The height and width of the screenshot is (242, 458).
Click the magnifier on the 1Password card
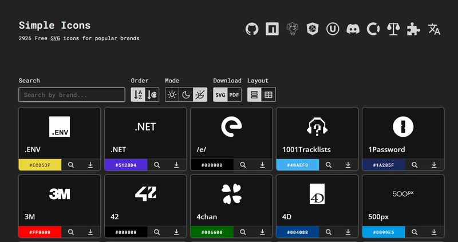(x=414, y=165)
